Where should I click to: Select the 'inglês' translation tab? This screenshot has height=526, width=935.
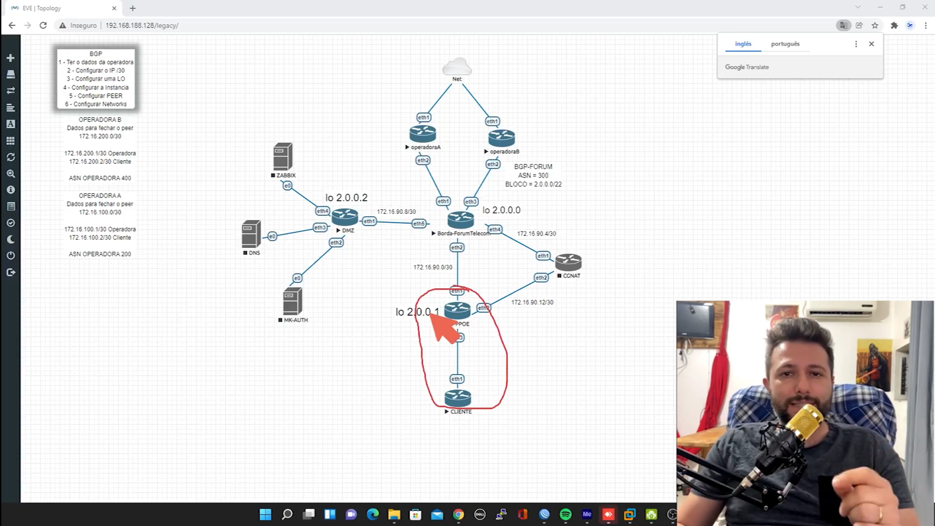pyautogui.click(x=743, y=44)
